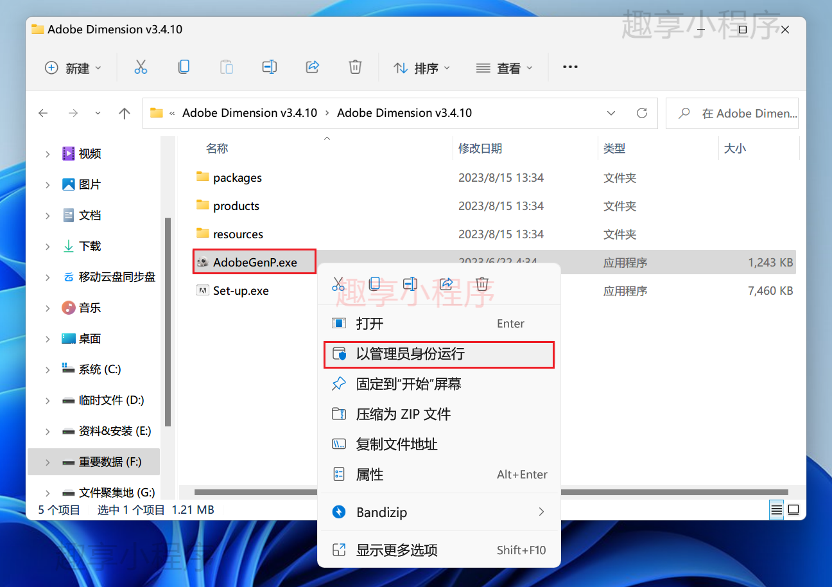Open the recent locations chevron
Image resolution: width=832 pixels, height=587 pixels.
click(98, 113)
